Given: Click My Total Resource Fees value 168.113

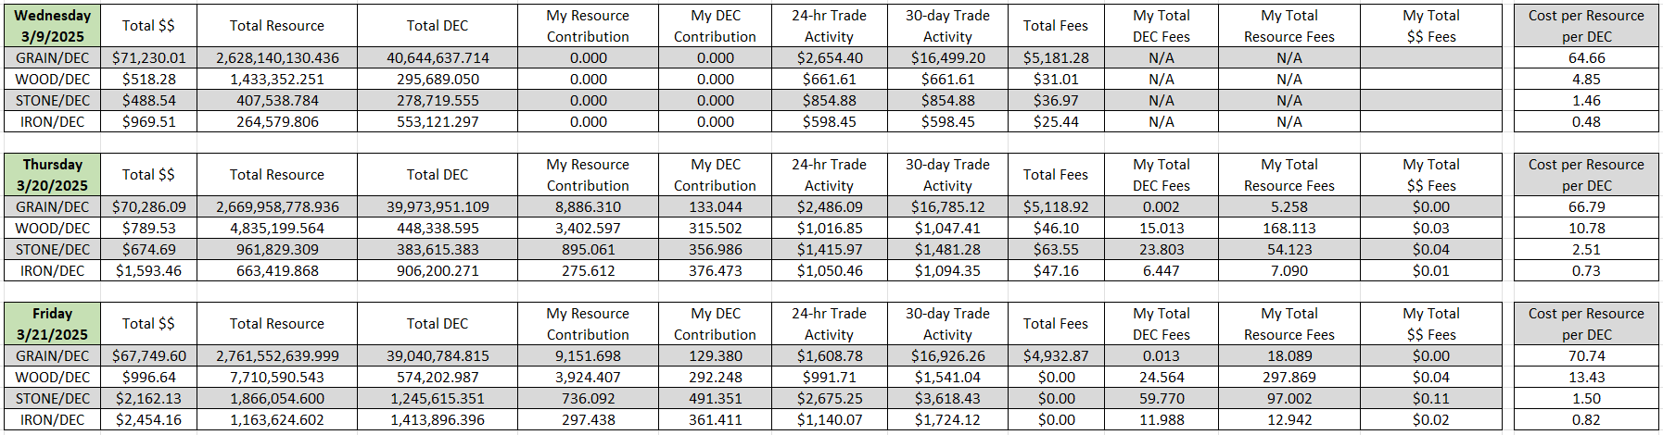Looking at the screenshot, I should pos(1289,228).
